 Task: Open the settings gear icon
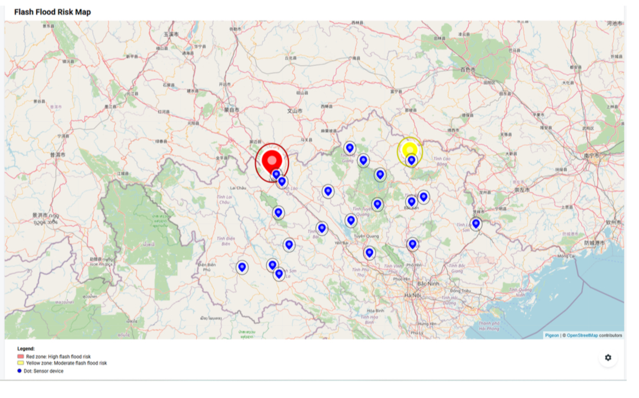608,357
